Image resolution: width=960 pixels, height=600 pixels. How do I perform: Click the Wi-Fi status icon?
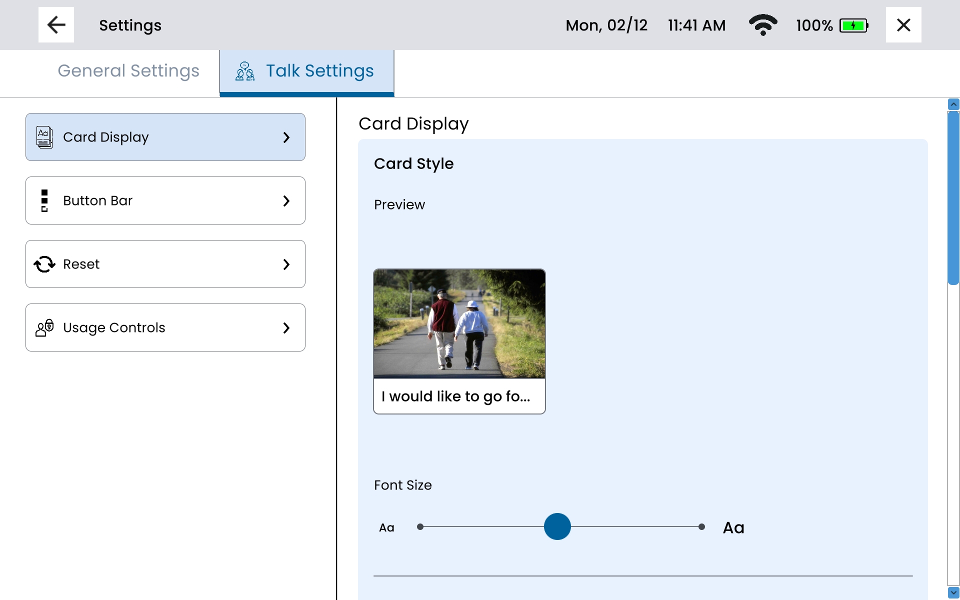762,25
